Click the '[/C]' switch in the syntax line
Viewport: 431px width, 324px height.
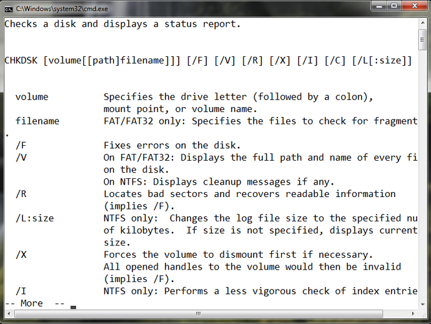click(x=335, y=61)
